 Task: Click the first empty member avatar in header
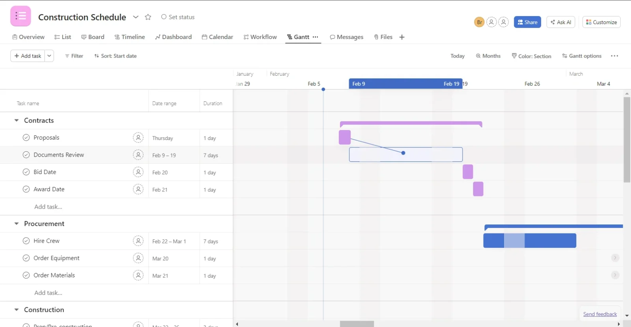[x=491, y=22]
